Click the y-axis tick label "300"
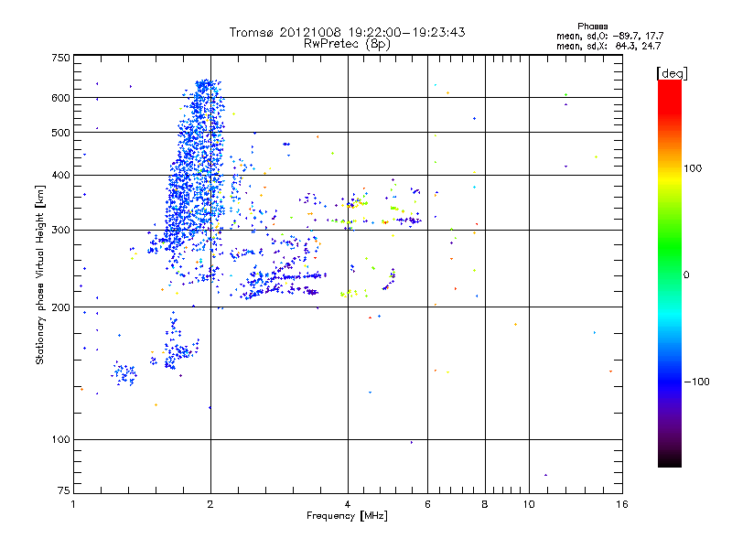The height and width of the screenshot is (549, 732). pyautogui.click(x=60, y=231)
